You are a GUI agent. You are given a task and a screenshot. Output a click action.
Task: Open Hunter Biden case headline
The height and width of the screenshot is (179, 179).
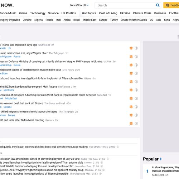point(30,70)
